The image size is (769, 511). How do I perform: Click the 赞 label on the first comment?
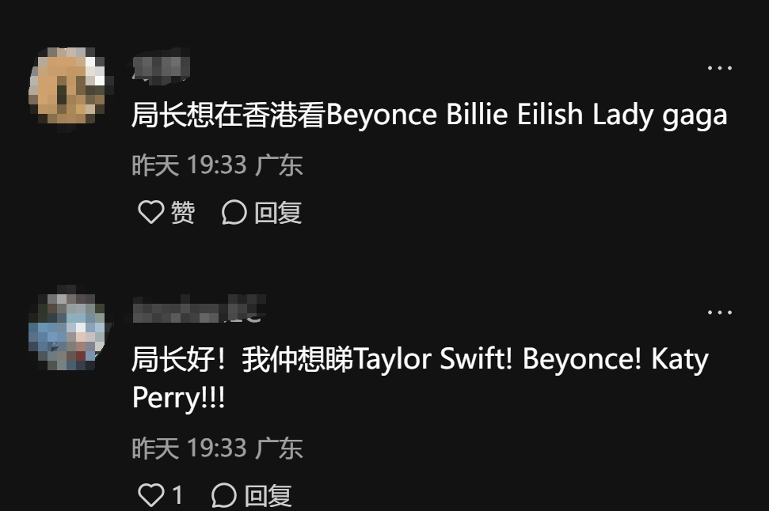[x=182, y=212]
